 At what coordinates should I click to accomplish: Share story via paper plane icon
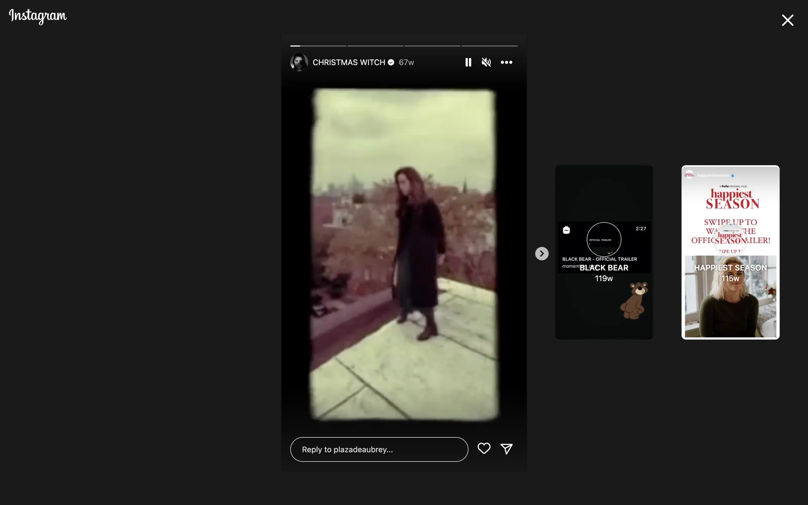506,449
